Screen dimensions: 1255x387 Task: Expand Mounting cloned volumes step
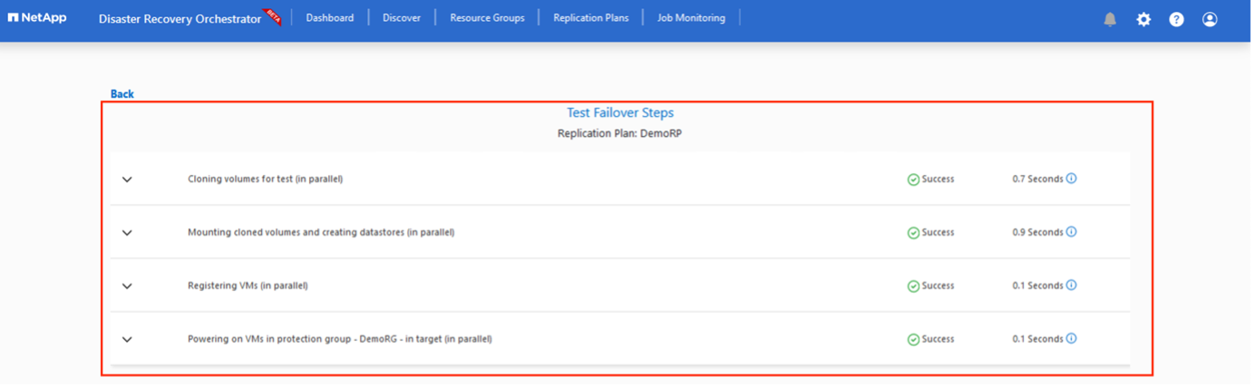[x=127, y=233]
